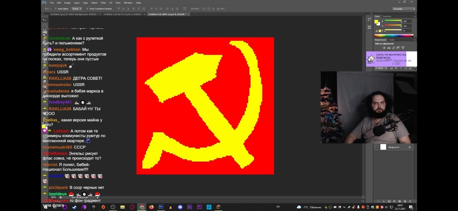
Task: Click the hammer and sickle canvas image
Action: tap(205, 106)
